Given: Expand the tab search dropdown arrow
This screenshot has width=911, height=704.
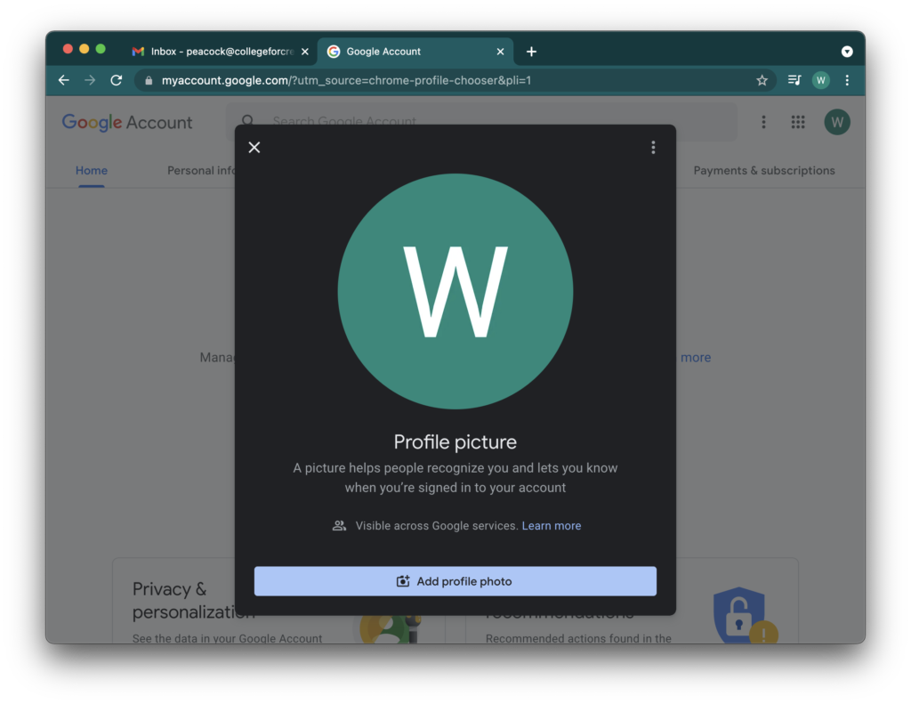Looking at the screenshot, I should (x=847, y=52).
